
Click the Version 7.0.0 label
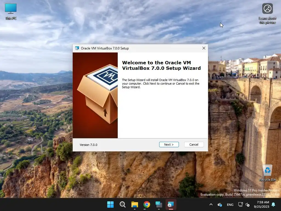tap(89, 145)
